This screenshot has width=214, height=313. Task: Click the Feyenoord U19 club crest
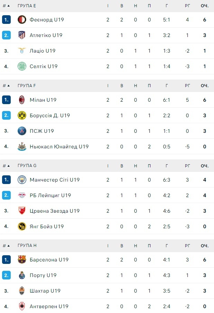tap(22, 20)
